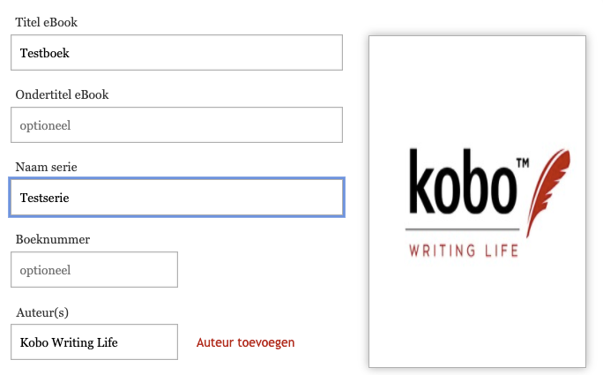This screenshot has height=375, width=603.
Task: Click the "Ondertitel eBook" label
Action: pyautogui.click(x=62, y=94)
